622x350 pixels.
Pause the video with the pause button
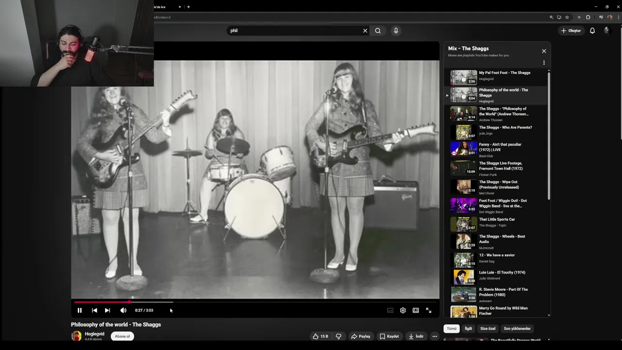click(80, 310)
